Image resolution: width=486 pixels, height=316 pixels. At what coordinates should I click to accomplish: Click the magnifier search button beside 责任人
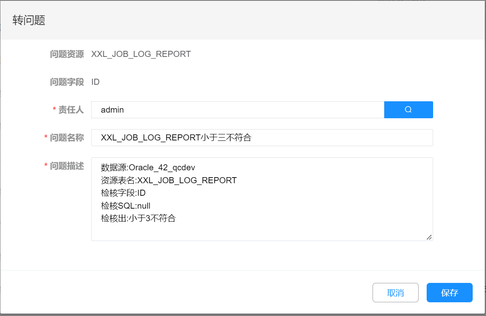click(408, 110)
